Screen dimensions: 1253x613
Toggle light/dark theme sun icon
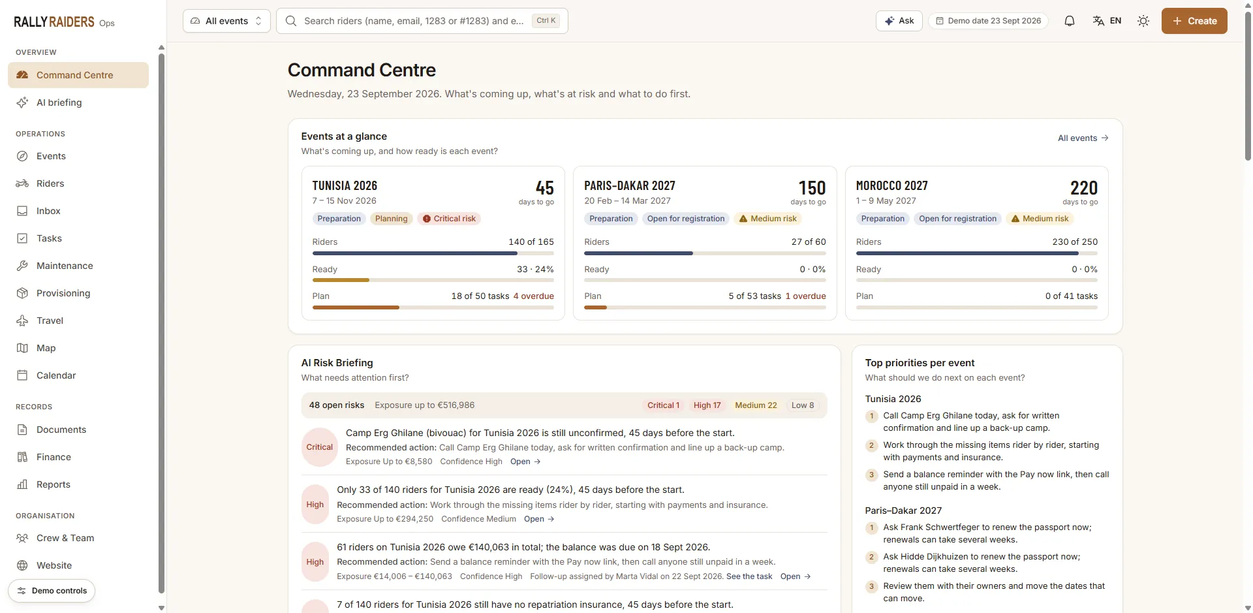(1143, 21)
